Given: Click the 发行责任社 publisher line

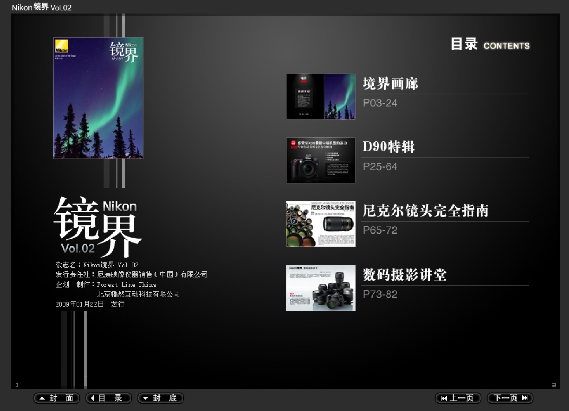Looking at the screenshot, I should click(x=131, y=274).
